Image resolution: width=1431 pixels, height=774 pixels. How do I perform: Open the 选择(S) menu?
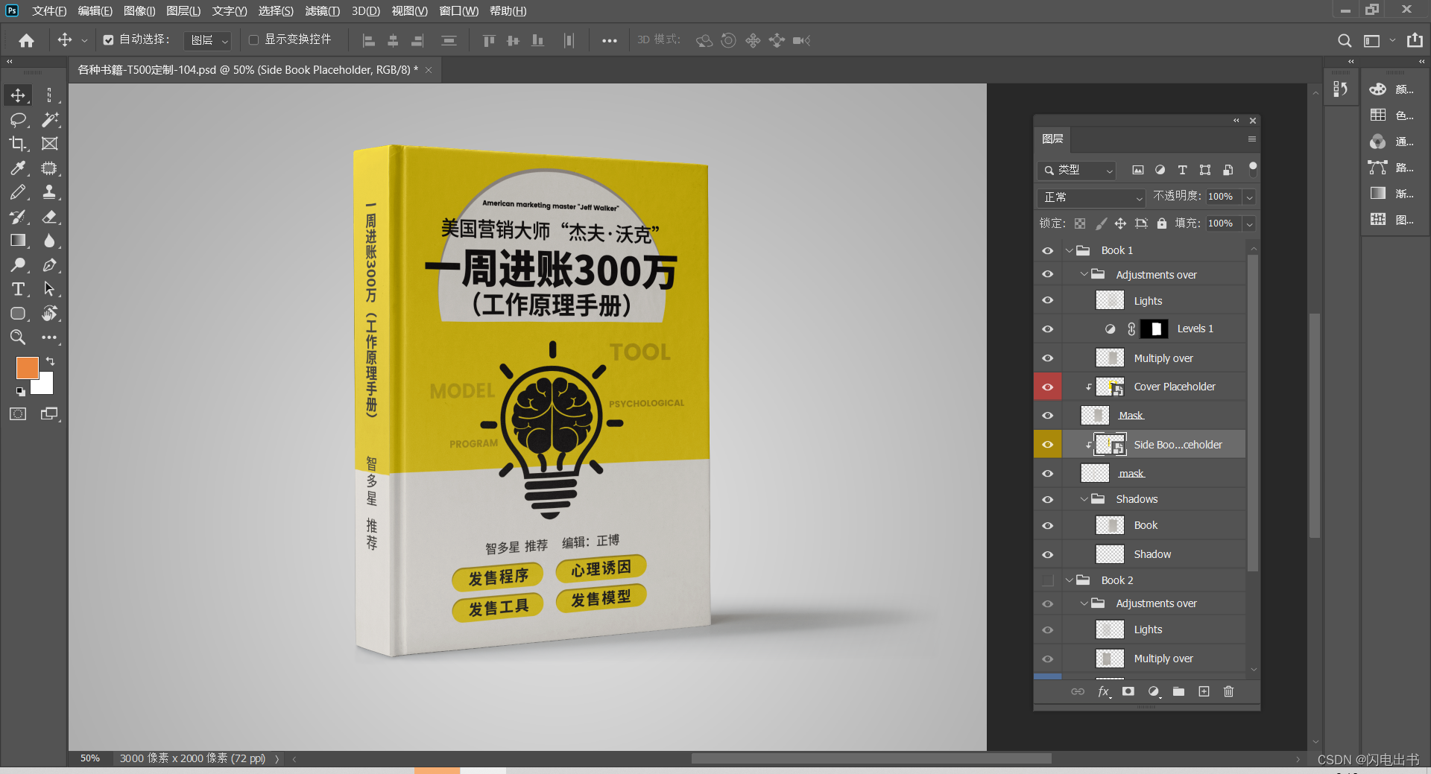tap(276, 11)
